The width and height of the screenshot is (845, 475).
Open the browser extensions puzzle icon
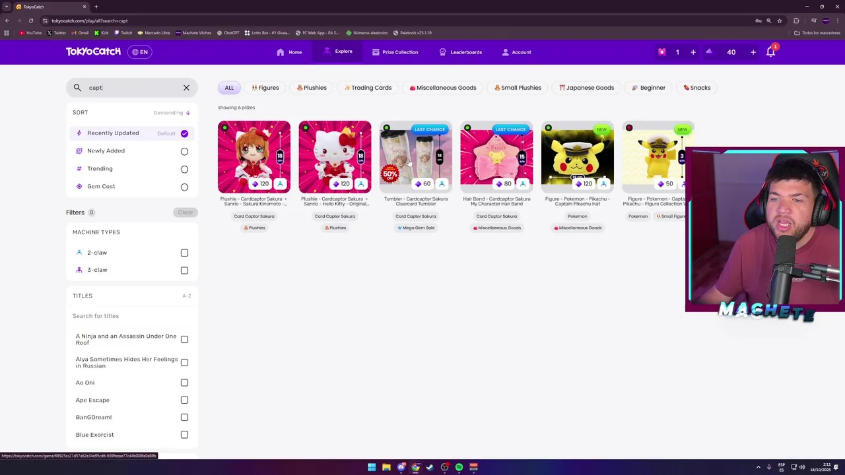point(796,20)
